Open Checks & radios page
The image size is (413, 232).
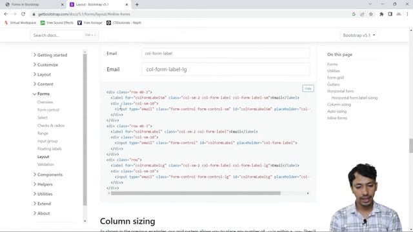tap(51, 126)
